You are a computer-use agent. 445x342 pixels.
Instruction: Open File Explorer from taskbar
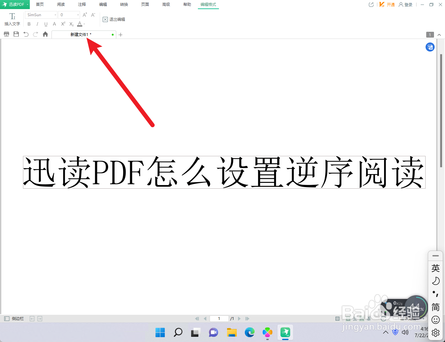(x=232, y=332)
